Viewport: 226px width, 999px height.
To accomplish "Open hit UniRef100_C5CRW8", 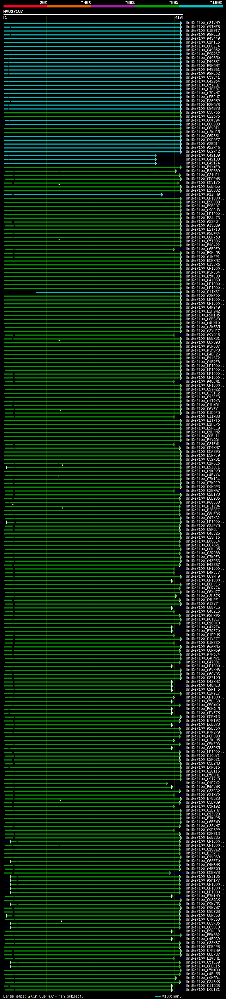I will [203, 179].
